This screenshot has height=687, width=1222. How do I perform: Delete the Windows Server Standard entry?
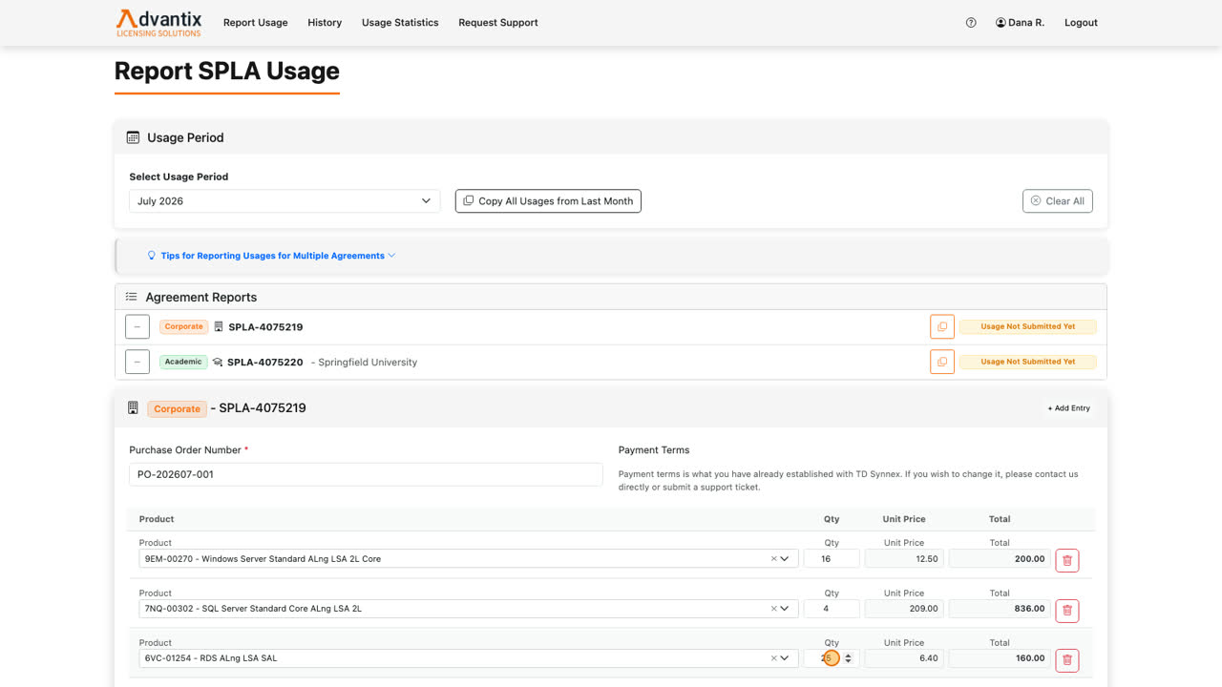[x=1067, y=560]
